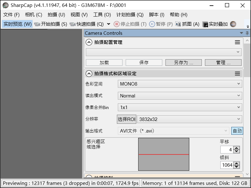Viewport: 251px width, 188px height.
Task: Open the 文件 (F) menu
Action: coord(11,15)
